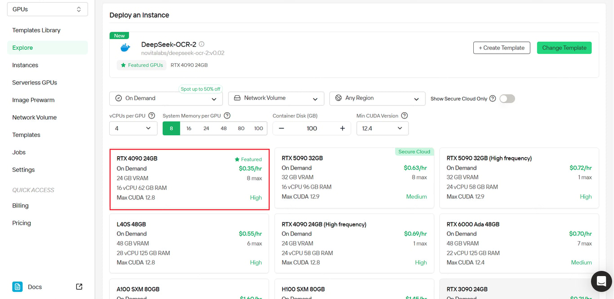Open Pricing under Quick Access
The width and height of the screenshot is (614, 299).
pyautogui.click(x=22, y=223)
